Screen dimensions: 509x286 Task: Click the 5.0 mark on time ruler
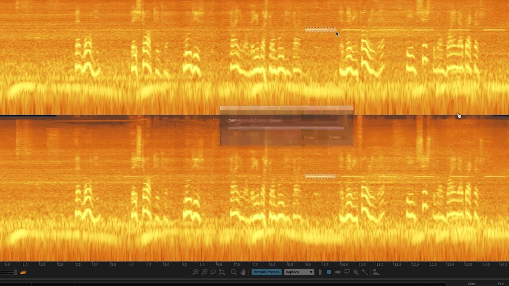[x=167, y=264]
